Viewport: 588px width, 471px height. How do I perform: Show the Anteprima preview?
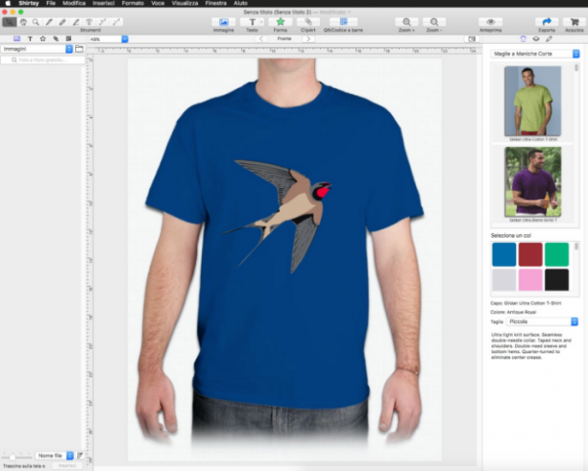(491, 25)
